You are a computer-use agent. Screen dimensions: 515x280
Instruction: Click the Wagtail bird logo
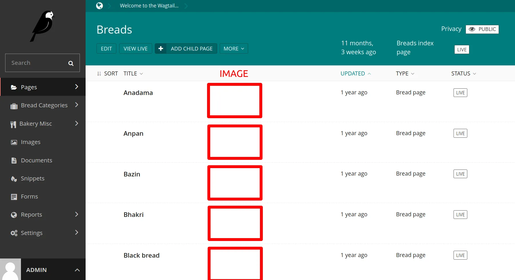(x=43, y=26)
